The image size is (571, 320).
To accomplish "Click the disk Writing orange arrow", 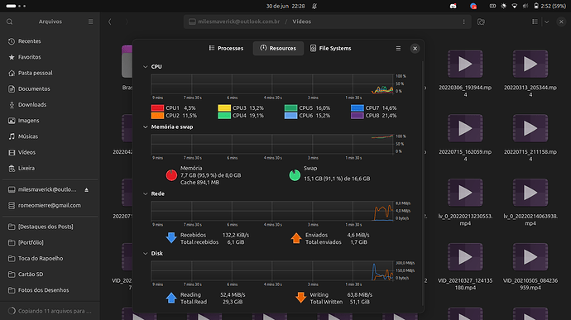I will 300,298.
